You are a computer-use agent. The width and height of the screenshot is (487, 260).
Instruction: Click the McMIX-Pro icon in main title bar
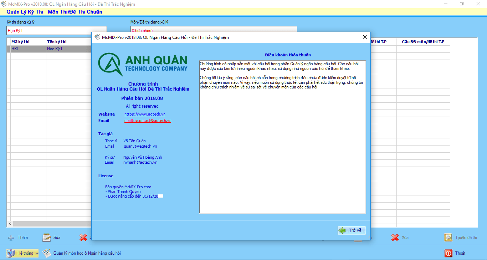pos(4,4)
